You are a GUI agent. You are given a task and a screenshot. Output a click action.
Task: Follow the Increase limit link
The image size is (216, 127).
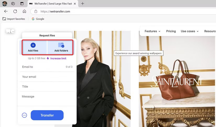58,58
